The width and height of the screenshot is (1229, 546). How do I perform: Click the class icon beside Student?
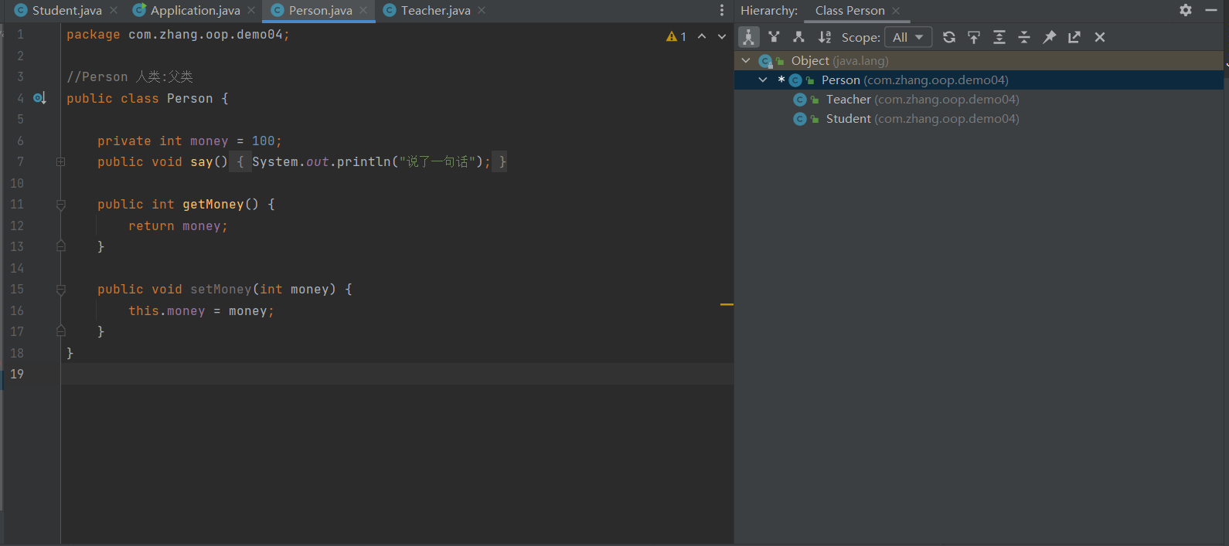(800, 119)
